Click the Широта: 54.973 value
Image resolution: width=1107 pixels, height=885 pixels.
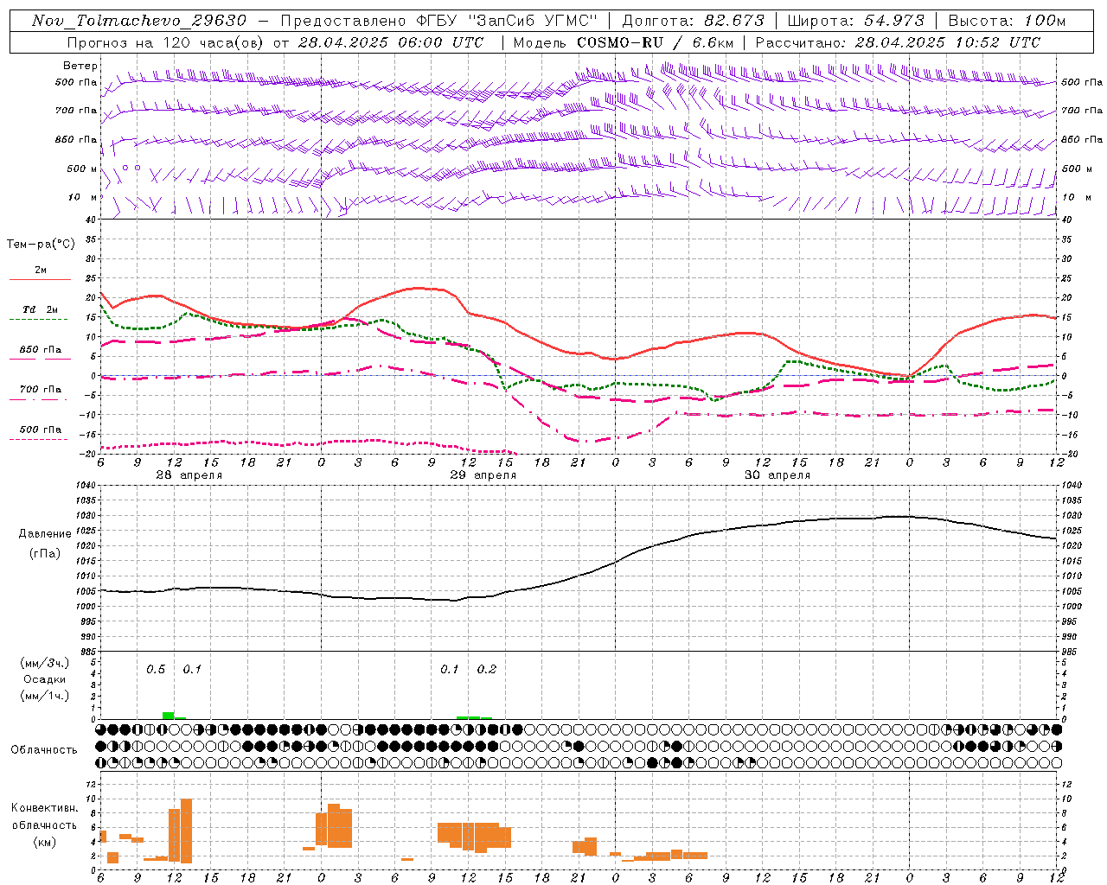coord(856,21)
